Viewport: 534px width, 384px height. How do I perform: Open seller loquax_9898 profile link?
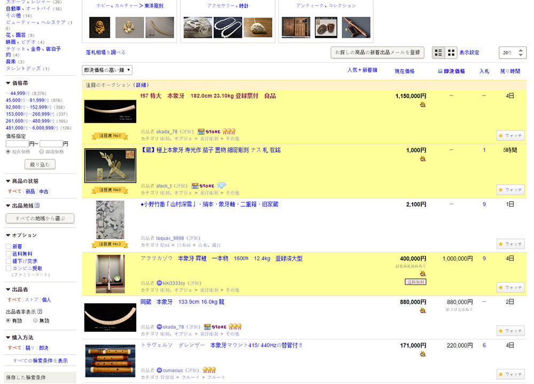(x=170, y=238)
